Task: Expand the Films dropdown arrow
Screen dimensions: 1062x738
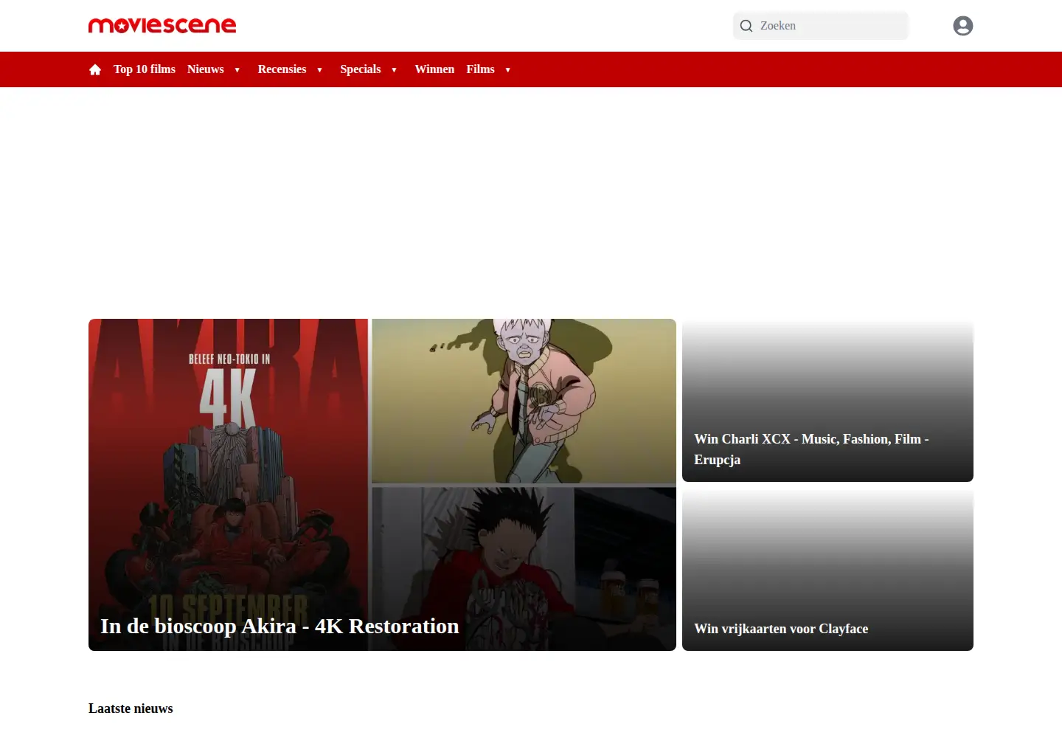Action: (x=507, y=70)
